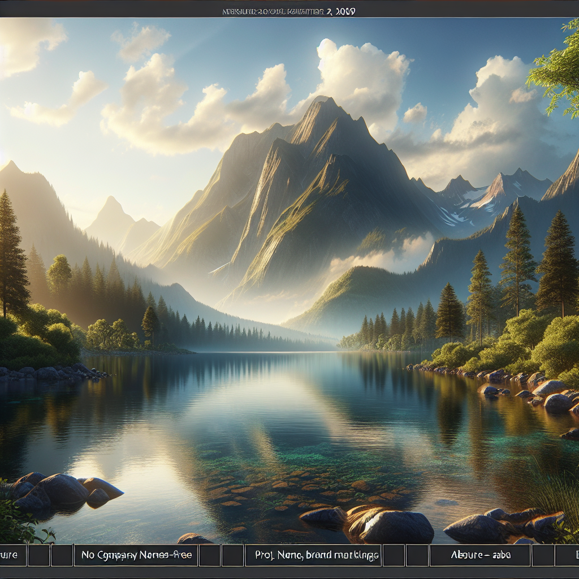This screenshot has width=579, height=579.
Task: Toggle empty square immediately left of "No Company Names-free"
Action: tap(62, 555)
